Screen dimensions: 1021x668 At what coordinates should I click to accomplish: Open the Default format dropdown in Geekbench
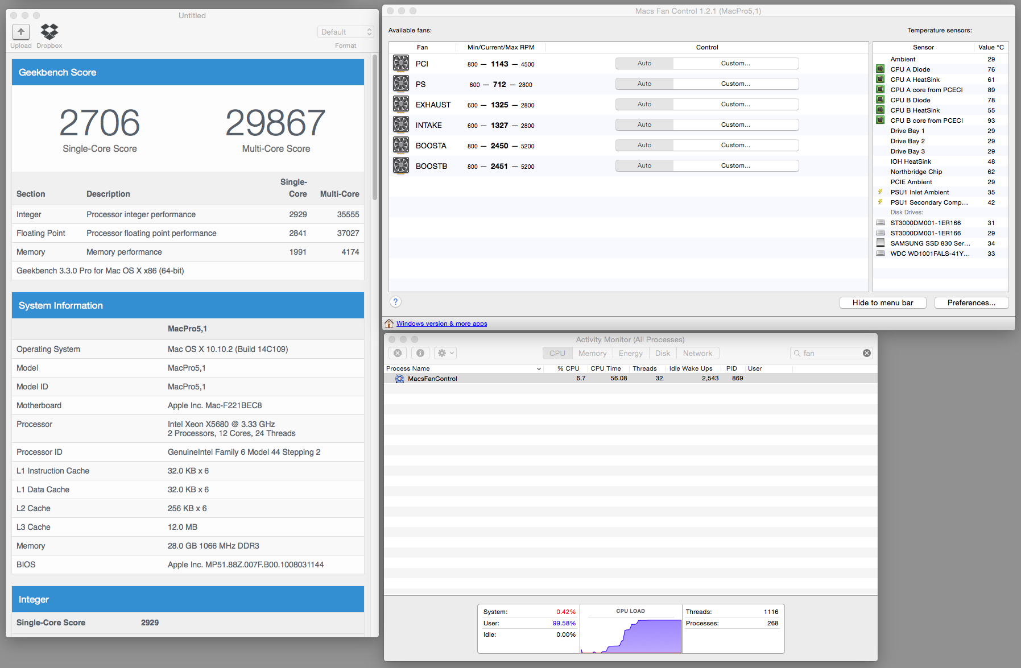click(x=346, y=32)
